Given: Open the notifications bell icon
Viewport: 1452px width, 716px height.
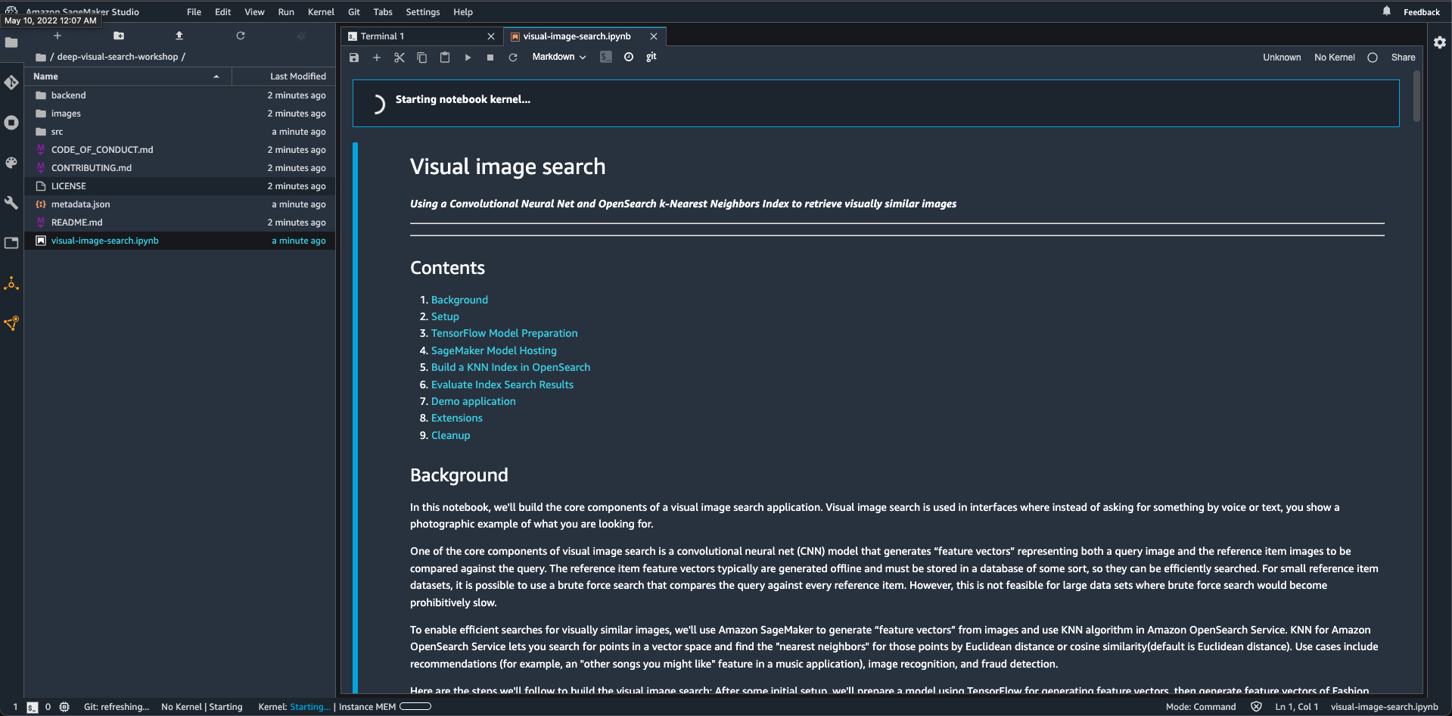Looking at the screenshot, I should pos(1386,11).
